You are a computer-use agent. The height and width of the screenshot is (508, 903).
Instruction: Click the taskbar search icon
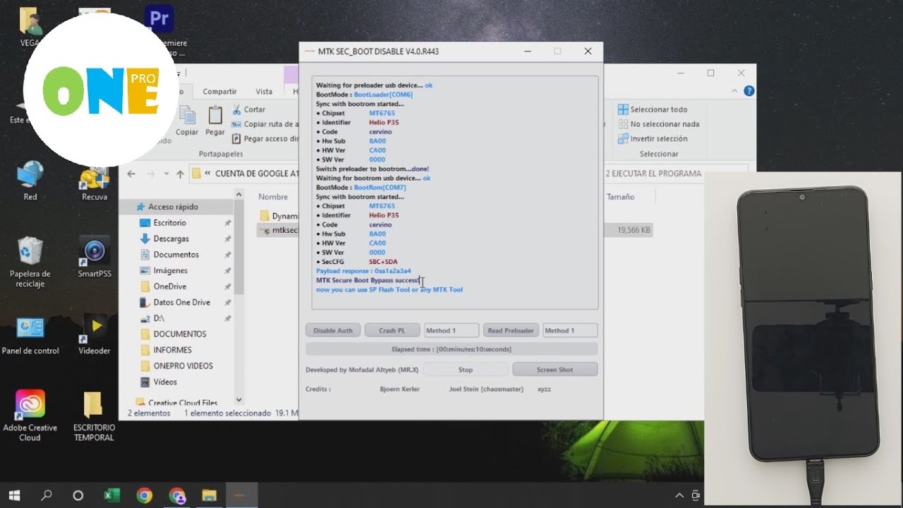47,495
